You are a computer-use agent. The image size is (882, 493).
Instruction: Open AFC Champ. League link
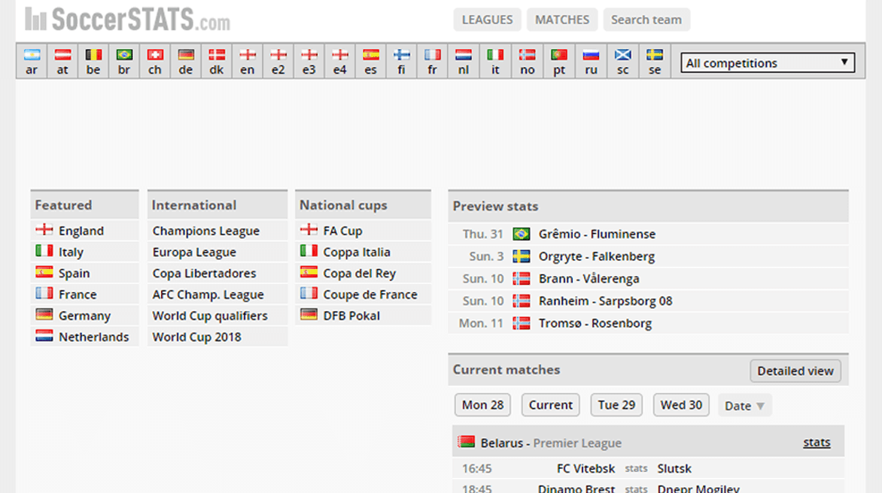click(208, 295)
